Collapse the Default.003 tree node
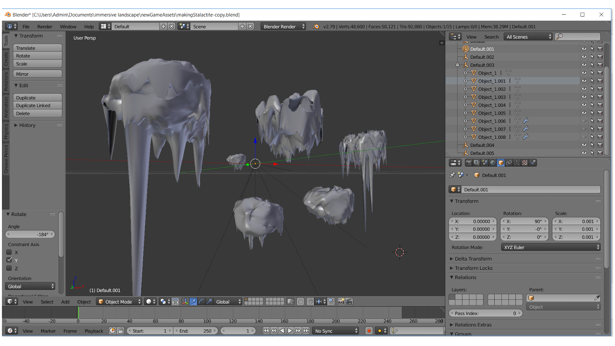This screenshot has width=615, height=346. click(457, 65)
